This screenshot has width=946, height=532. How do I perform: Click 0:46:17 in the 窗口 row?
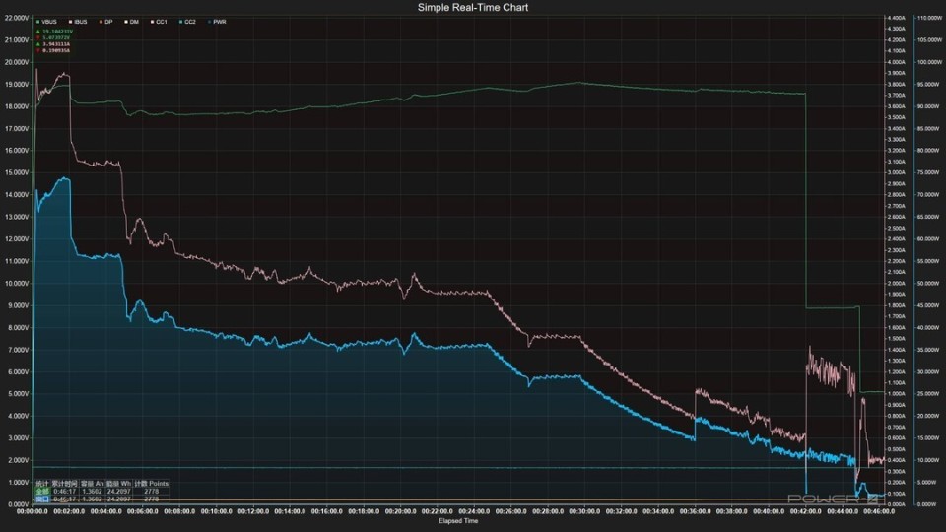[x=65, y=499]
